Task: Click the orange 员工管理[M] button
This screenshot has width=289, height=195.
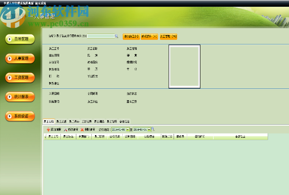Action: (x=169, y=36)
